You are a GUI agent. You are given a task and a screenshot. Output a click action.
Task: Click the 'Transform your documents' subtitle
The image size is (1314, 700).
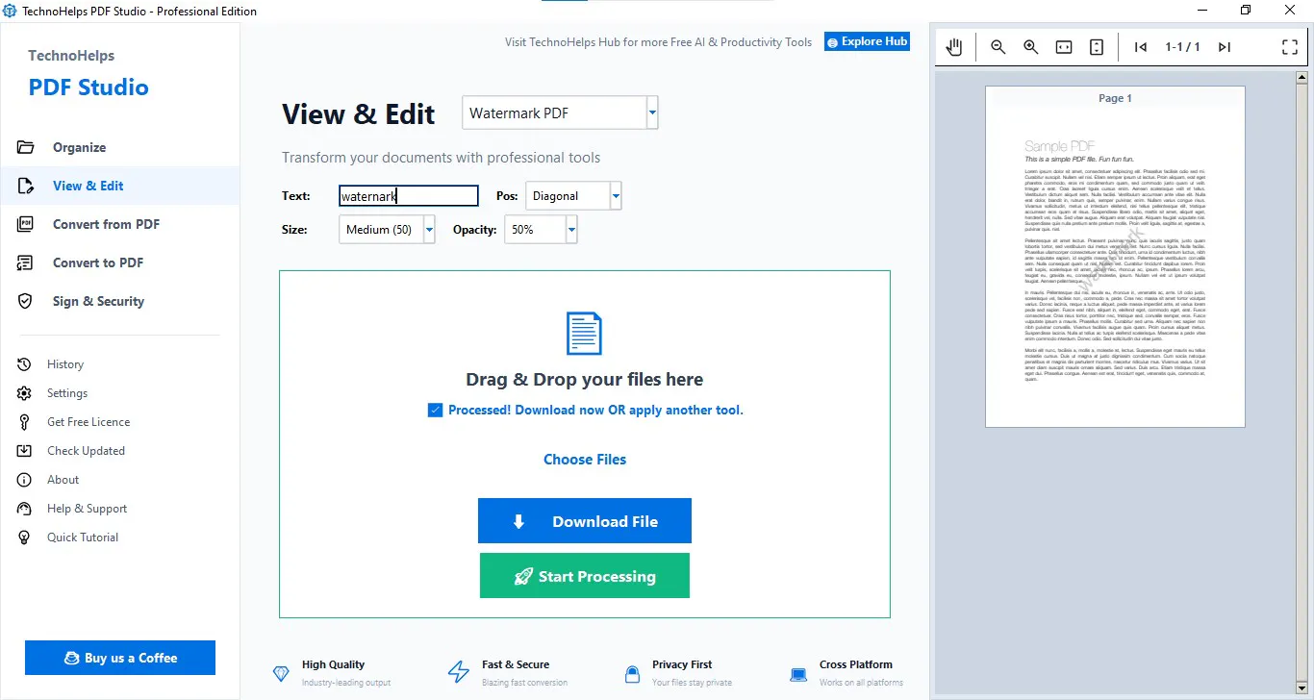coord(441,158)
